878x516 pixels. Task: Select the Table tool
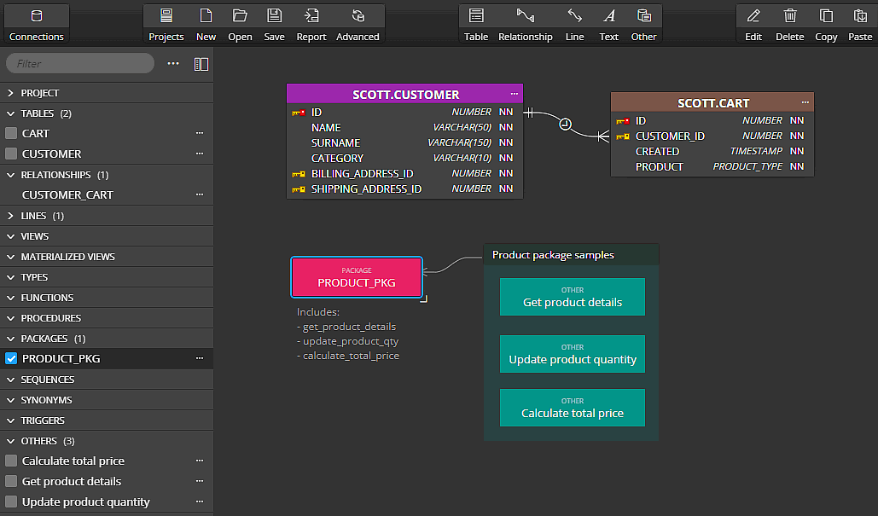pos(476,23)
